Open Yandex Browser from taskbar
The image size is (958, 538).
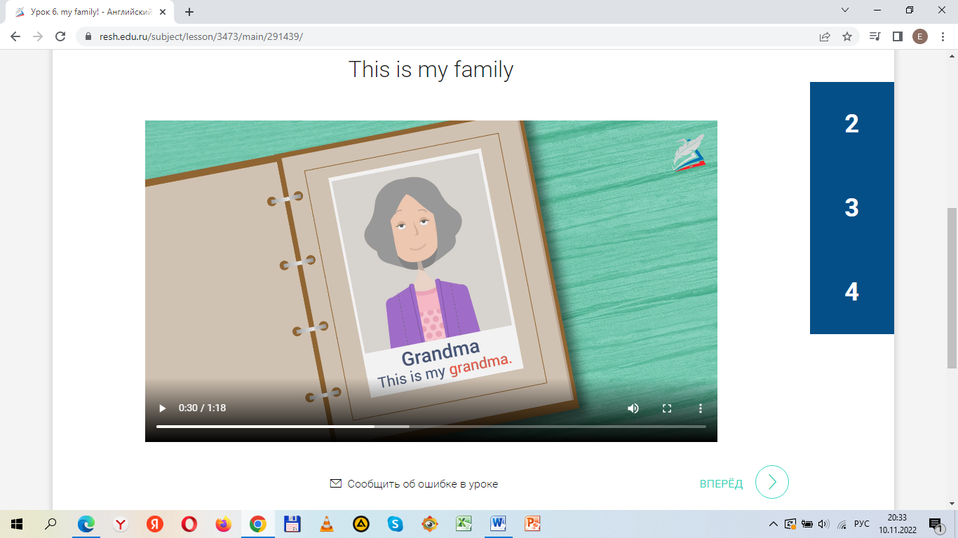(121, 524)
